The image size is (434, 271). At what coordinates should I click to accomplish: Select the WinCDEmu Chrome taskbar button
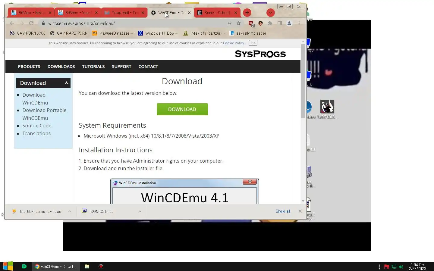[56, 266]
